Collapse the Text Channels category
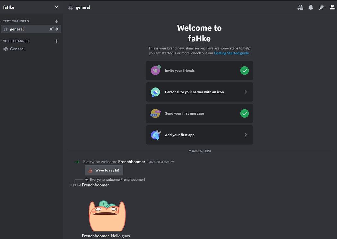Image resolution: width=337 pixels, height=239 pixels. 16,21
